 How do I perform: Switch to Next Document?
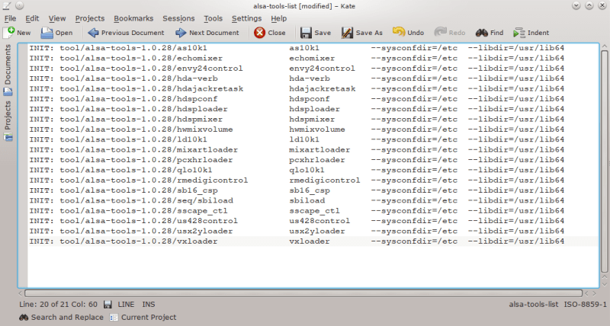point(207,33)
